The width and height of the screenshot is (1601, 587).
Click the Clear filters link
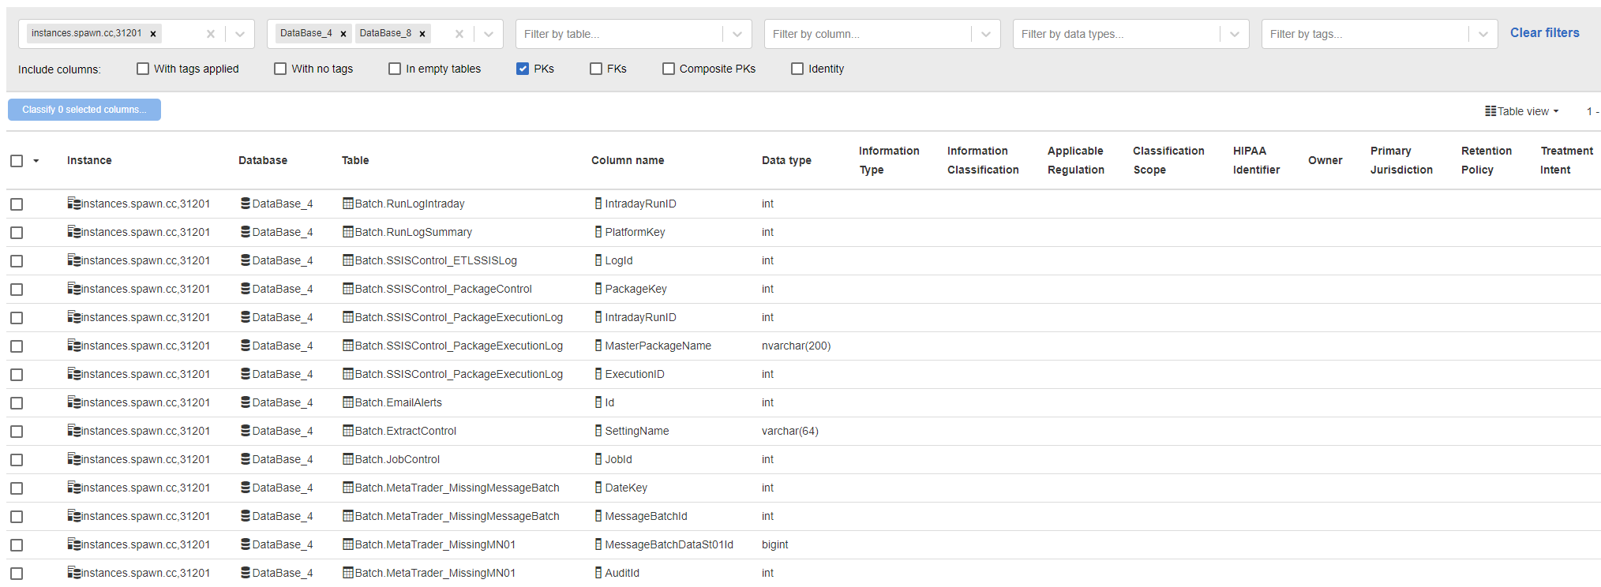tap(1544, 33)
